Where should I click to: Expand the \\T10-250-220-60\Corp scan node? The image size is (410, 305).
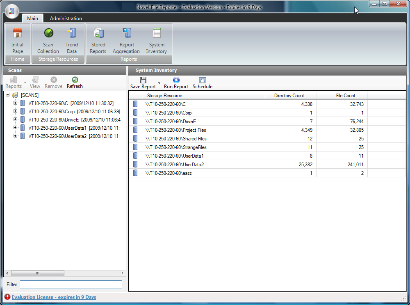[x=16, y=111]
